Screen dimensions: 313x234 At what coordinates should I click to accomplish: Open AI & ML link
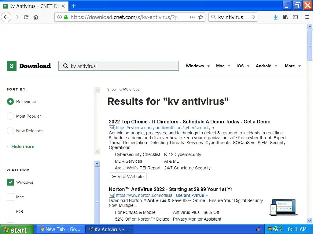pos(171,161)
